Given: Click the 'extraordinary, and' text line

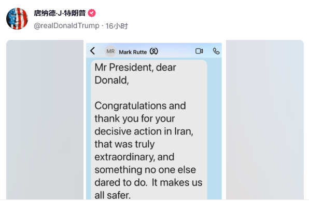Looking at the screenshot, I should click(134, 157).
